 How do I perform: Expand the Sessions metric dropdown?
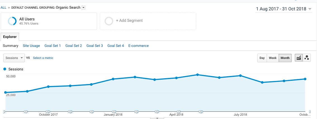(x=14, y=58)
